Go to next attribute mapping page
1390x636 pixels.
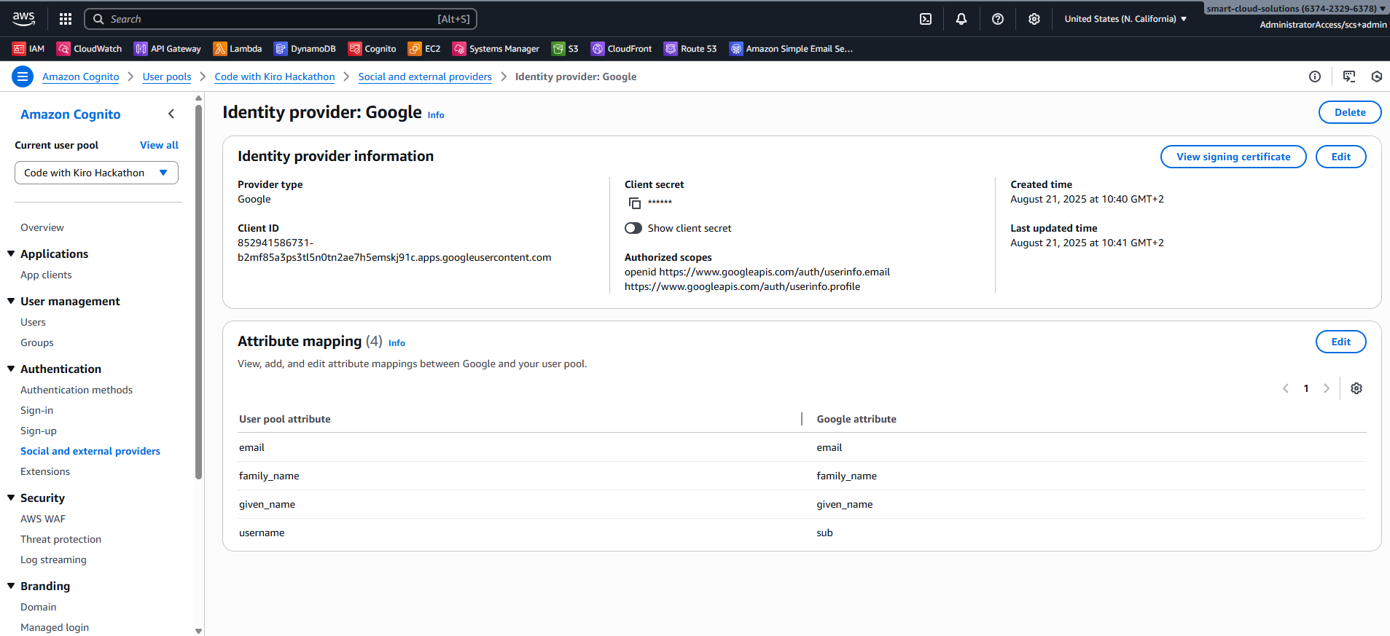pos(1327,388)
